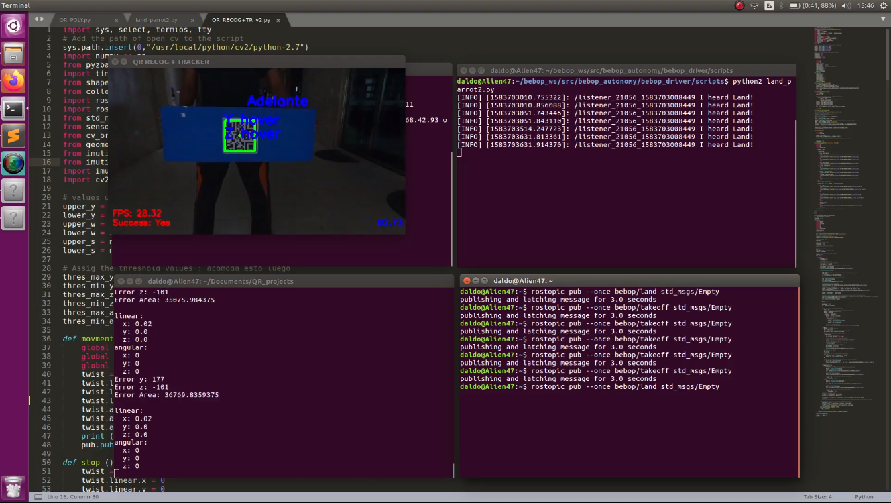Close the QR_projects terminal window
Screen dimensions: 891x503
coord(120,281)
